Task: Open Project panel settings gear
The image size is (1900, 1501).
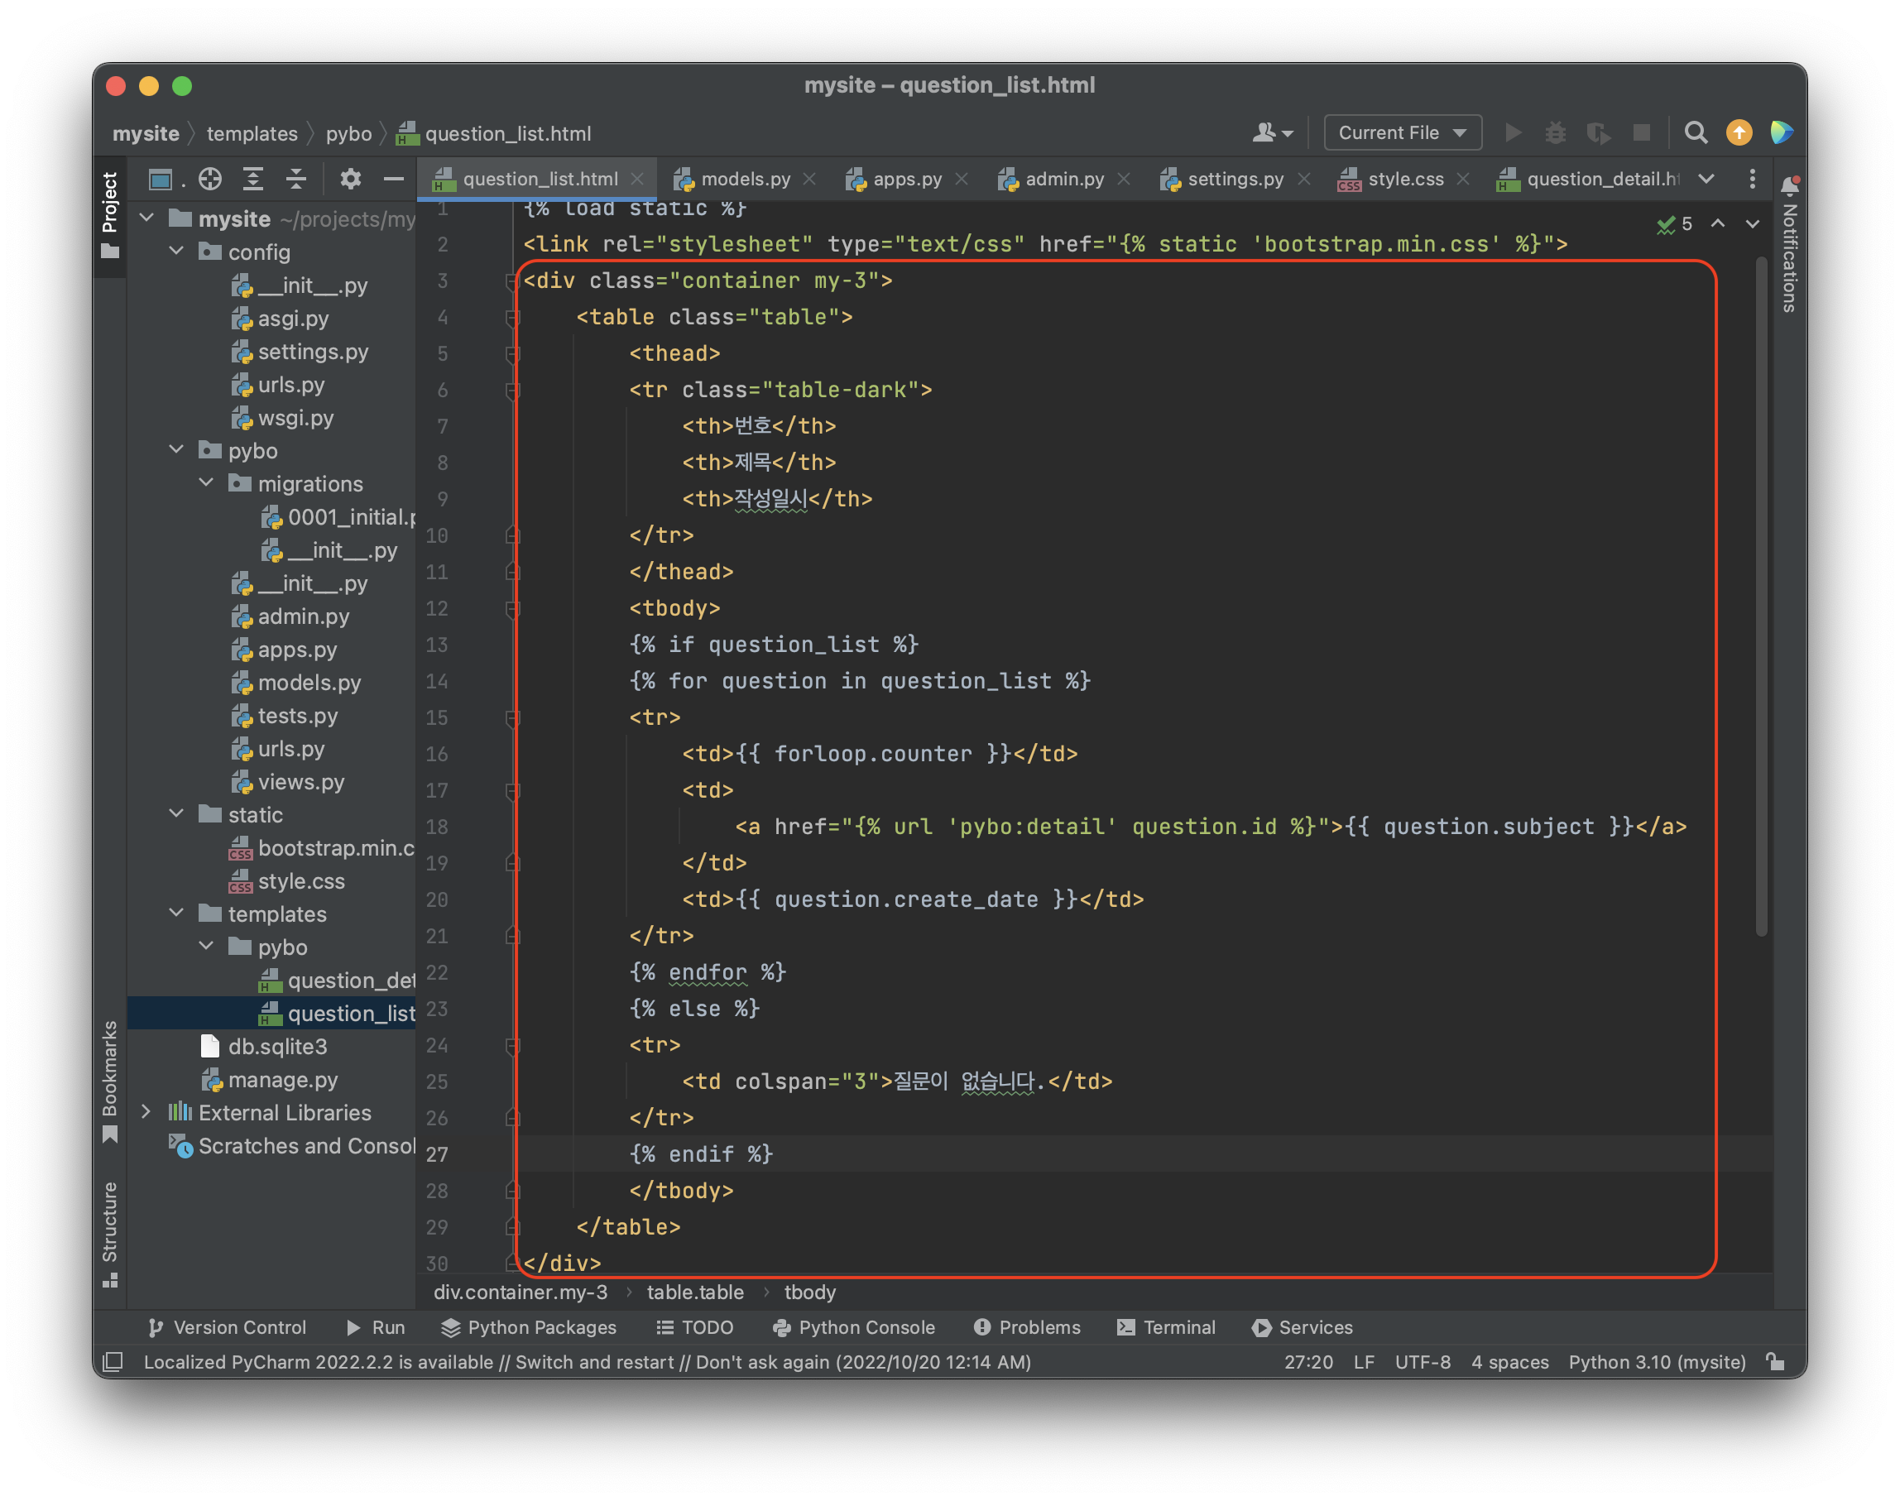Action: tap(351, 180)
